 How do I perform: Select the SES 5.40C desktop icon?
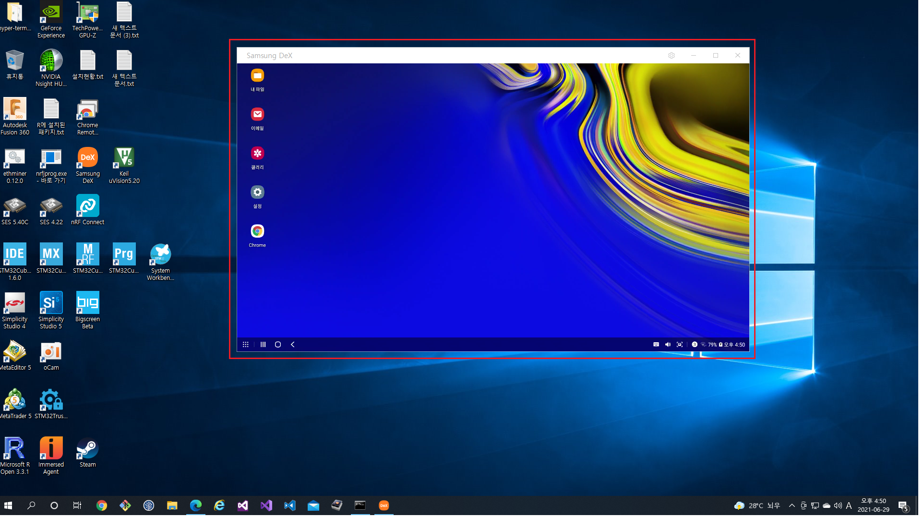pos(15,211)
